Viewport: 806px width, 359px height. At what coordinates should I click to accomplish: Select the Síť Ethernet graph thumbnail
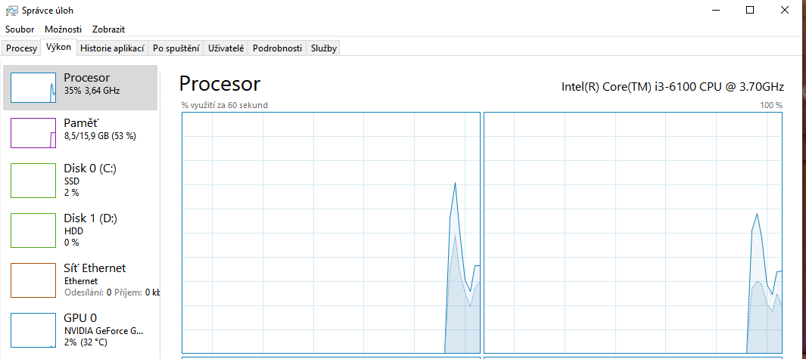[x=33, y=280]
